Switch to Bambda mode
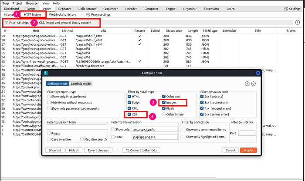Image resolution: width=305 pixels, height=181 pixels. [81, 84]
